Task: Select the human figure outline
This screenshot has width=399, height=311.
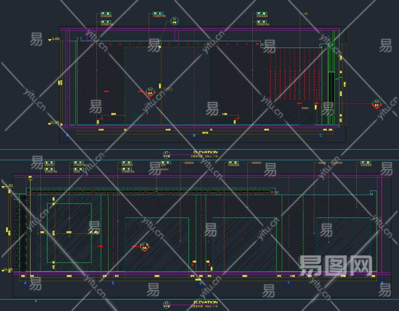Action: click(136, 108)
